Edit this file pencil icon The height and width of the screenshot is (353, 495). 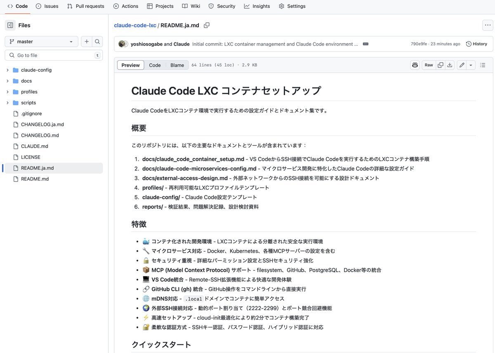point(462,65)
